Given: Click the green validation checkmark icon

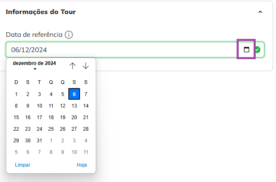Looking at the screenshot, I should click(257, 50).
